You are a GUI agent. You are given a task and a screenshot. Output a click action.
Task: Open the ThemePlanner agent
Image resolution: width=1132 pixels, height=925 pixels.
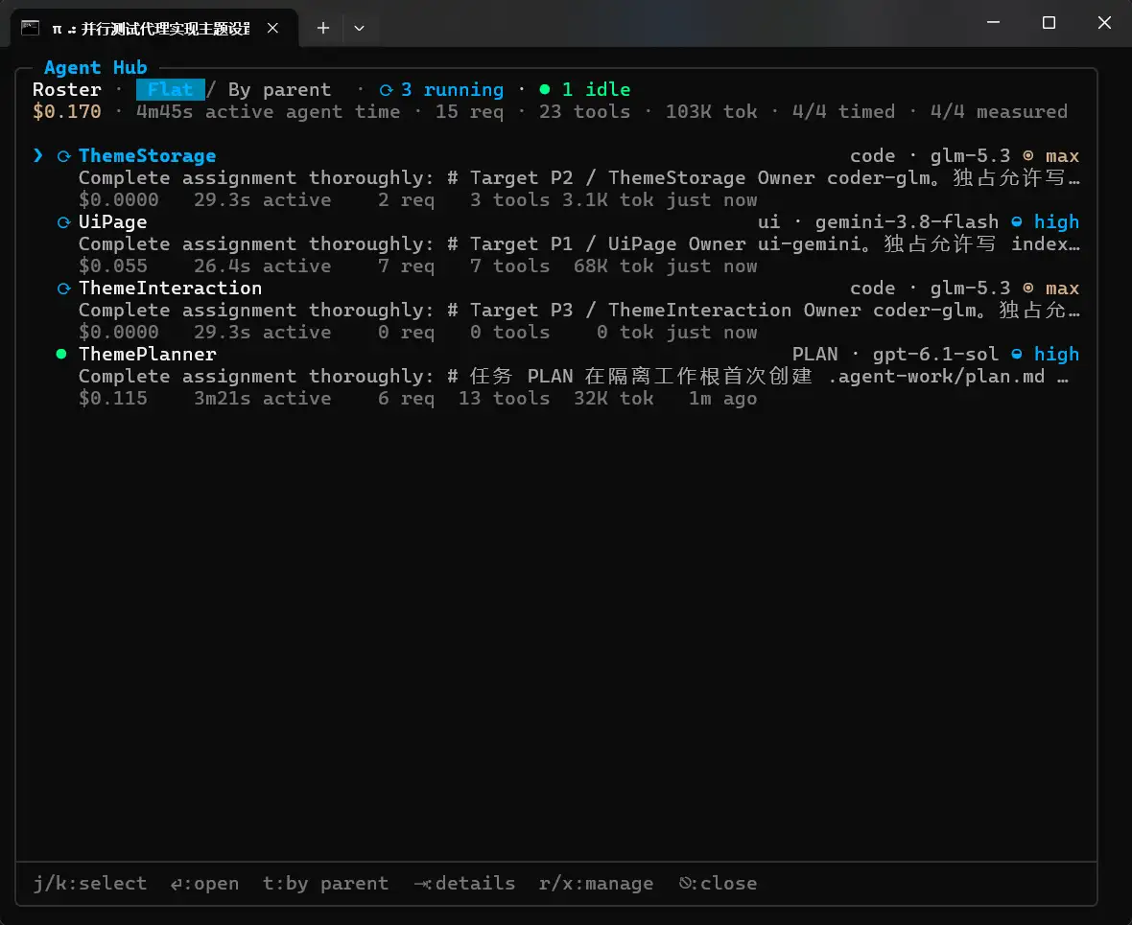pyautogui.click(x=148, y=355)
